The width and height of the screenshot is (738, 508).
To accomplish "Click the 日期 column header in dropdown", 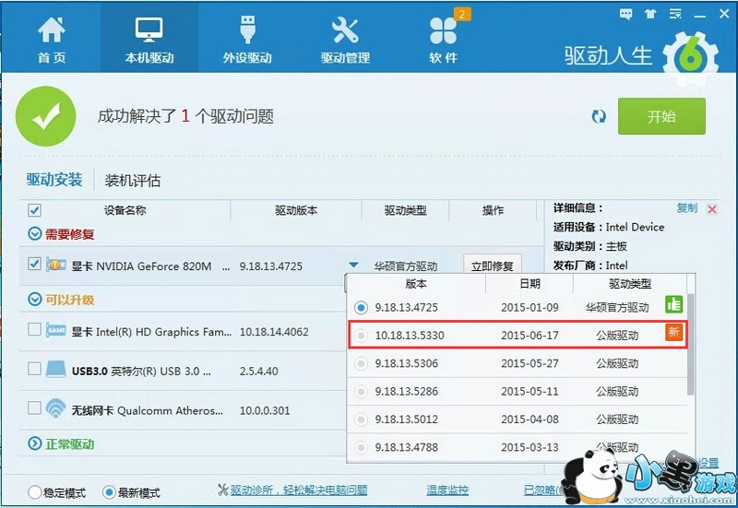I will coord(530,284).
